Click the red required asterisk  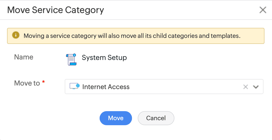click(x=43, y=82)
